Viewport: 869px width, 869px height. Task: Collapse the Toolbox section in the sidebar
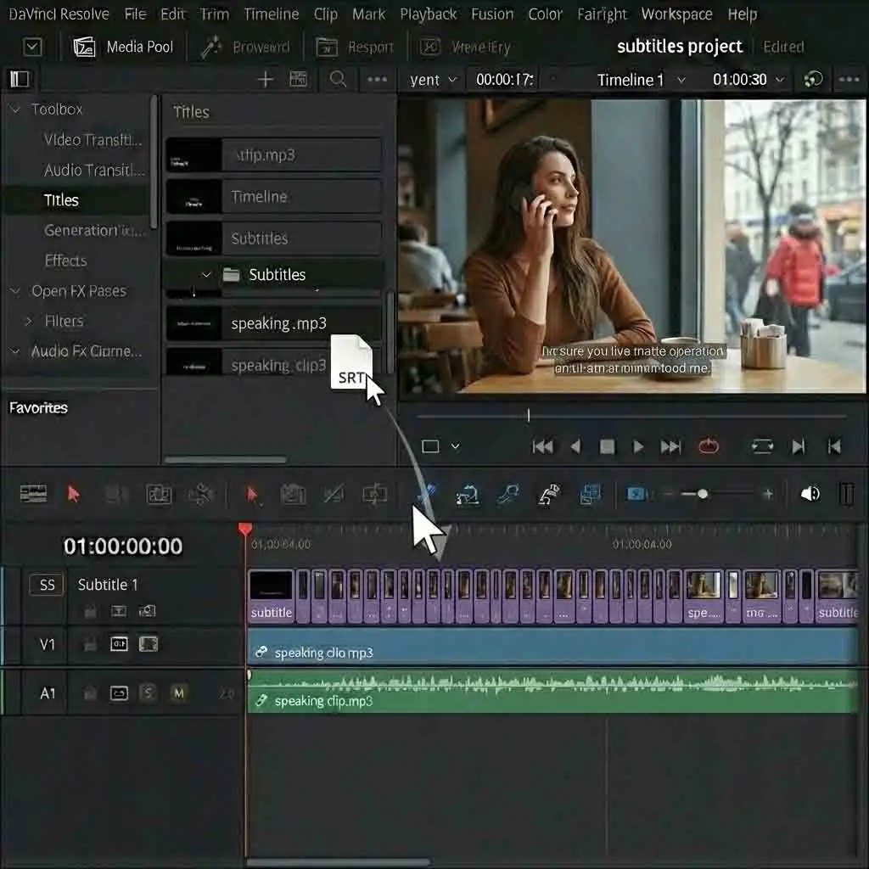click(x=14, y=109)
